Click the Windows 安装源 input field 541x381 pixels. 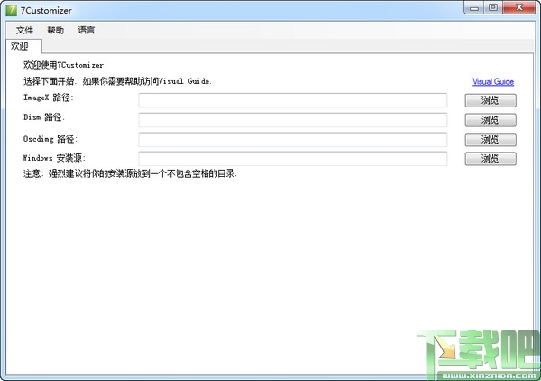coord(293,159)
